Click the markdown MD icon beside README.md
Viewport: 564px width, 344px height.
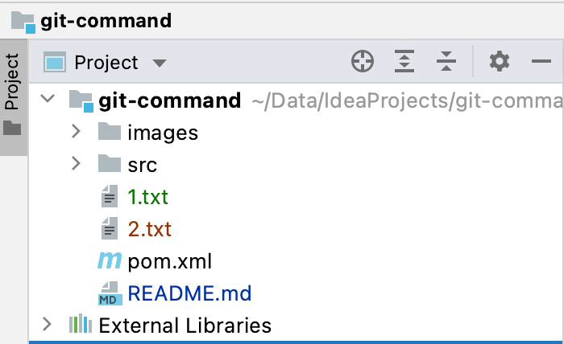110,293
